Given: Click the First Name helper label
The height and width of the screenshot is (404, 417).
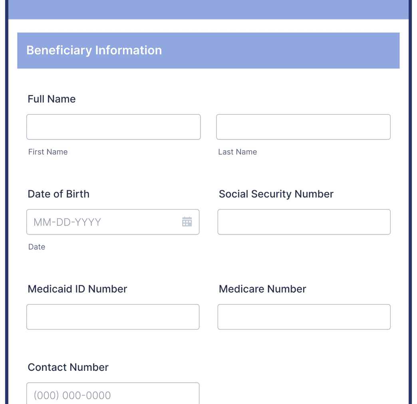Looking at the screenshot, I should (48, 152).
